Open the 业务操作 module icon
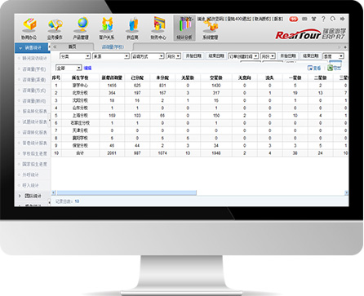 55,29
